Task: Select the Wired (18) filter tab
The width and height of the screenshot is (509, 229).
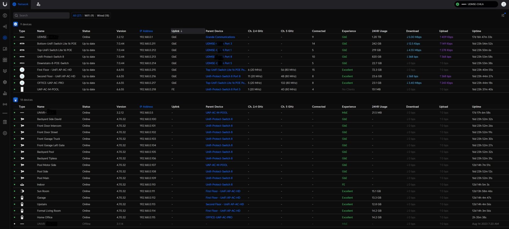Action: pyautogui.click(x=103, y=16)
